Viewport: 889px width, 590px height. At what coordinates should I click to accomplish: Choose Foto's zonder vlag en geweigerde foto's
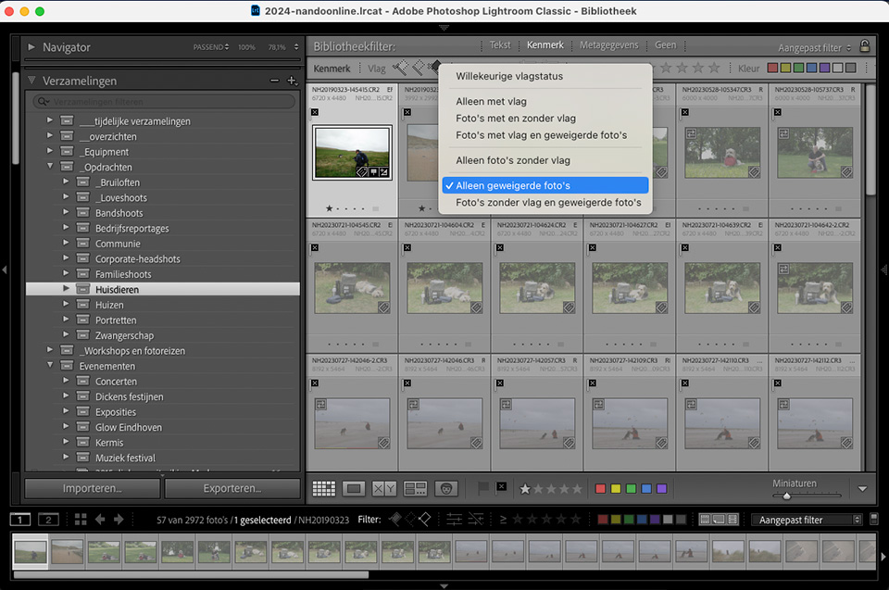point(546,203)
